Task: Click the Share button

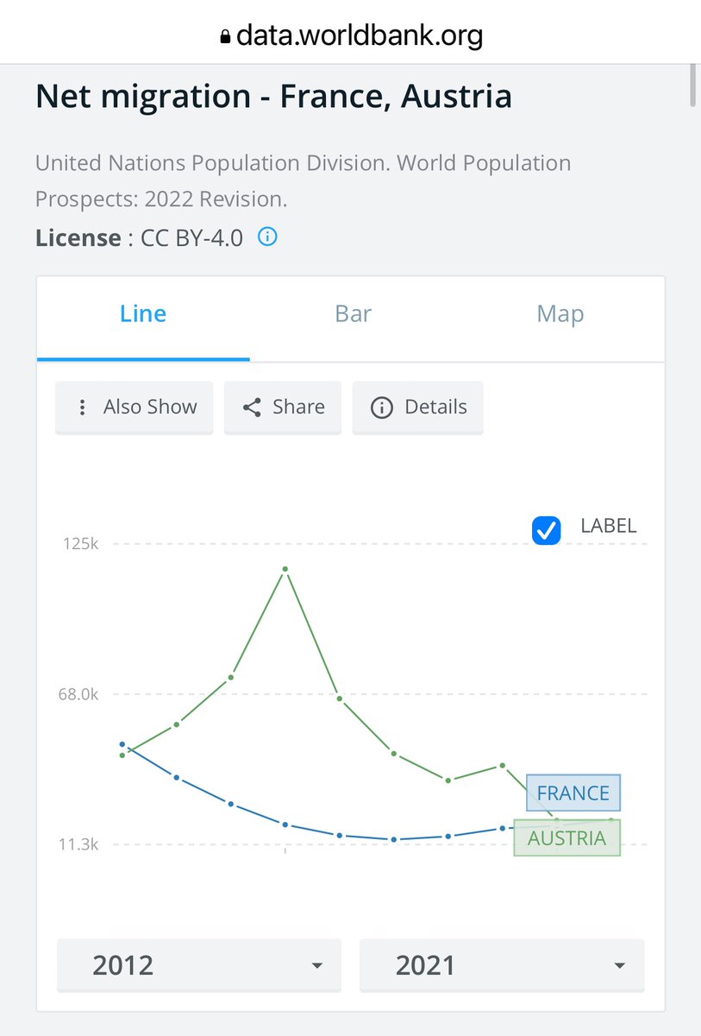Action: pos(283,407)
